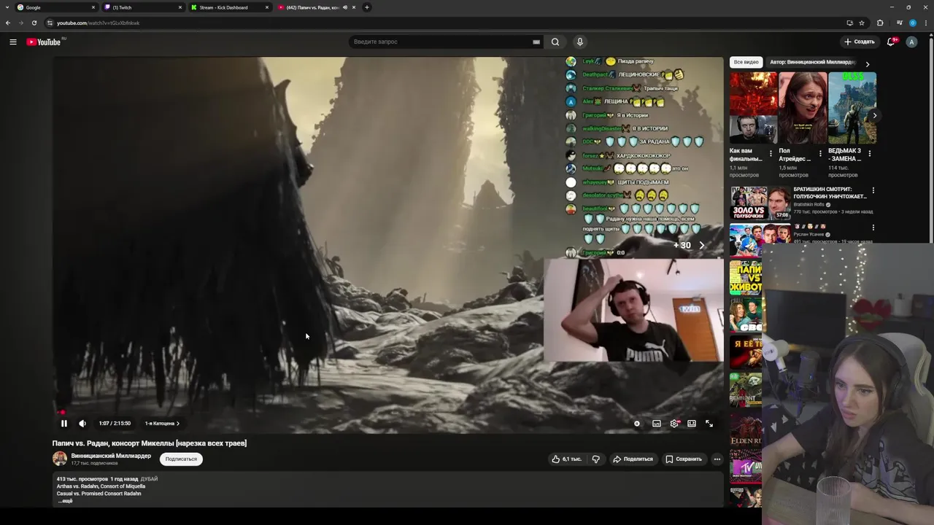Open player settings gear
Image resolution: width=934 pixels, height=525 pixels.
click(x=674, y=424)
